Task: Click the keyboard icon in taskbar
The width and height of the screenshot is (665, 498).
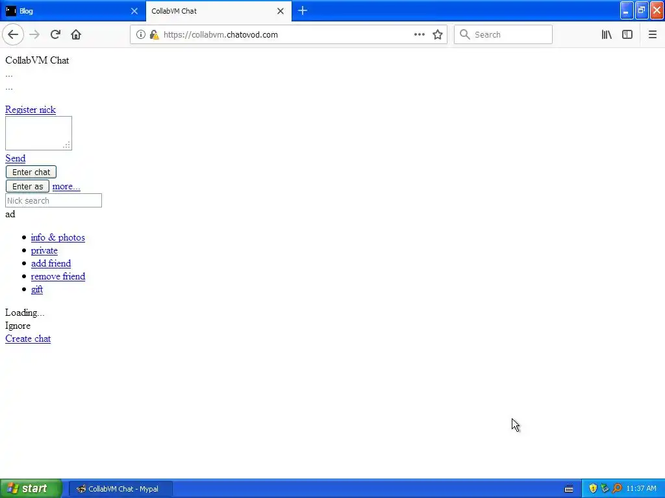Action: (x=569, y=489)
